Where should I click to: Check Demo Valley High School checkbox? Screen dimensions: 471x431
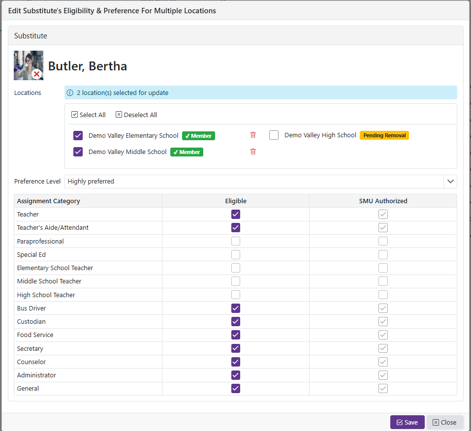tap(274, 135)
